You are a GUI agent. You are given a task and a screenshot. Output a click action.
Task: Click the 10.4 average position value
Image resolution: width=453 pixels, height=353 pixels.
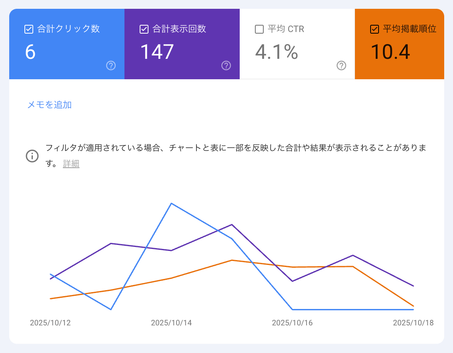(390, 52)
